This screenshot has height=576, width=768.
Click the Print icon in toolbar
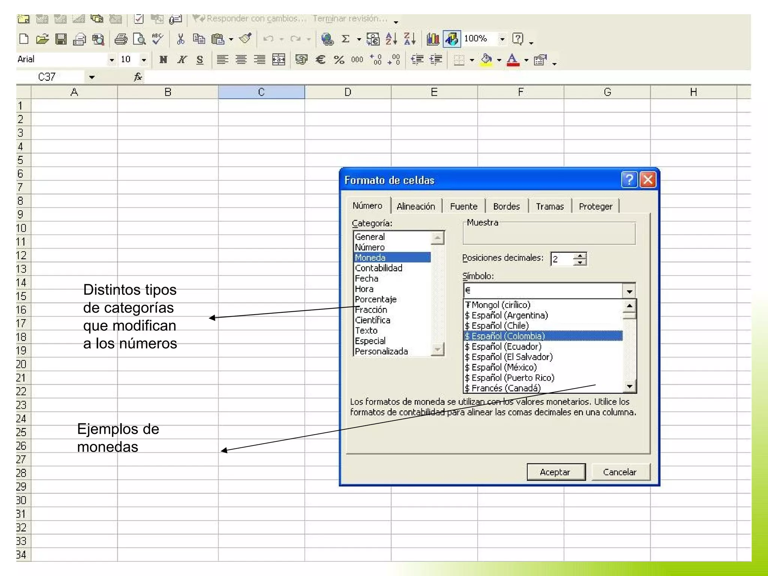pos(121,39)
